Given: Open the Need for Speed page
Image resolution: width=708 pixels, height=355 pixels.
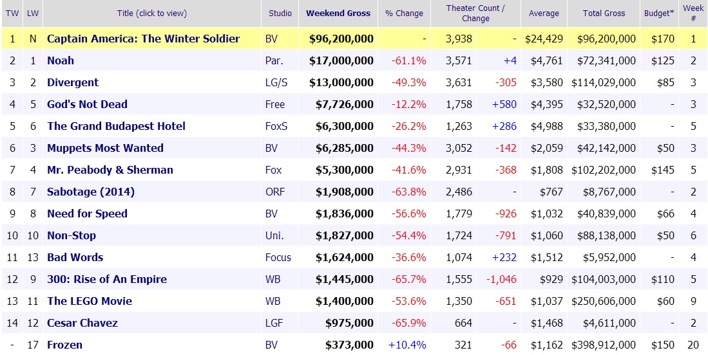Looking at the screenshot, I should click(x=87, y=214).
